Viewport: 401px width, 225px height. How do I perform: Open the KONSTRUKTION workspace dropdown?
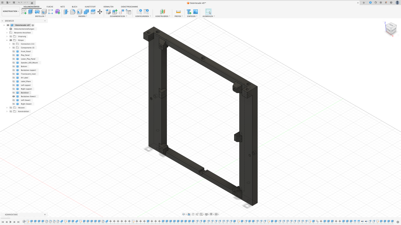10,11
